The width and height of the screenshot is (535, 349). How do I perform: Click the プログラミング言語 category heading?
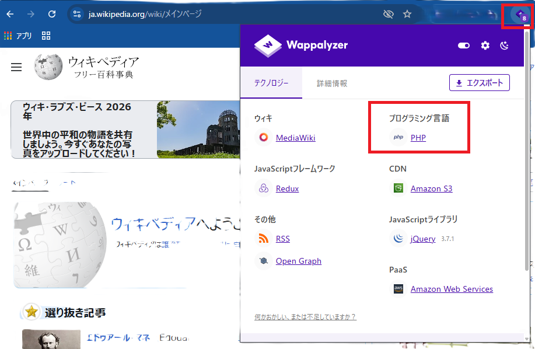click(x=419, y=118)
